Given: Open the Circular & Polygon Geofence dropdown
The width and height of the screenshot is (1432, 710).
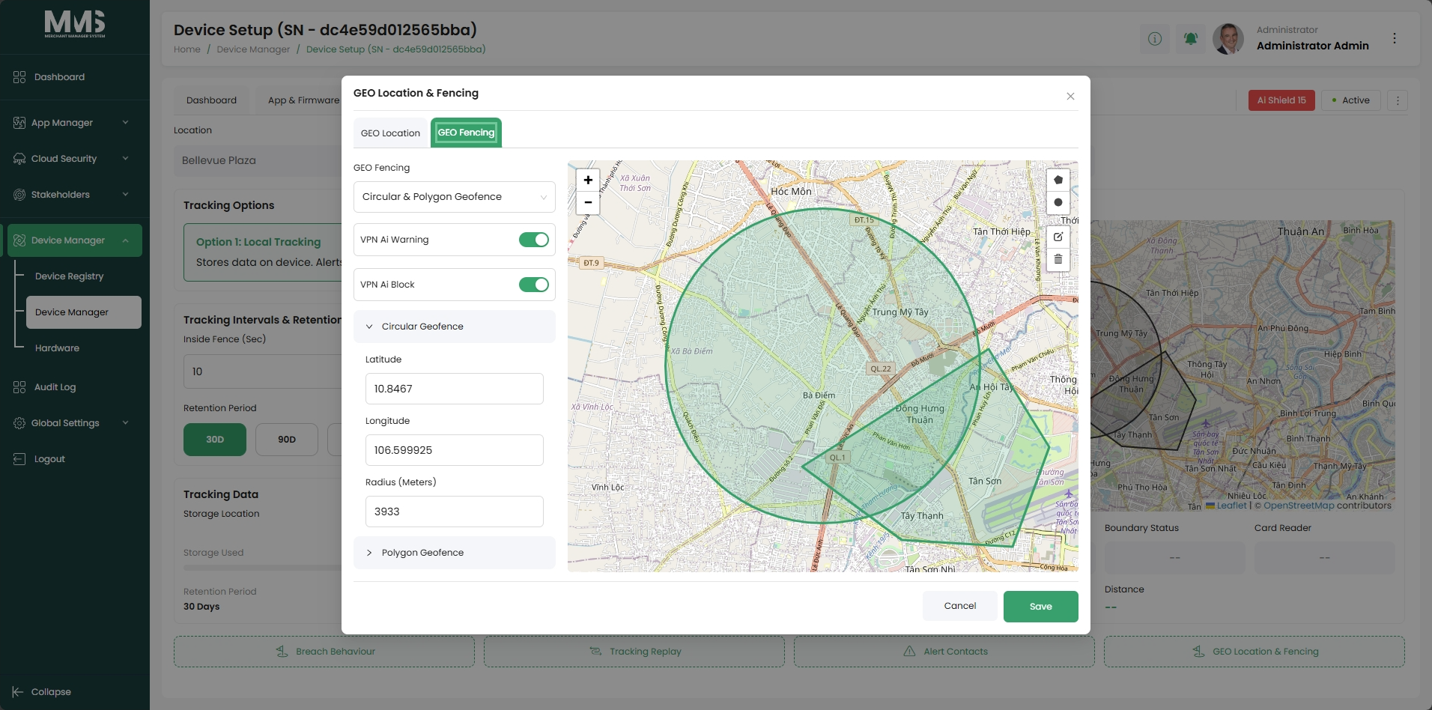Looking at the screenshot, I should (455, 197).
